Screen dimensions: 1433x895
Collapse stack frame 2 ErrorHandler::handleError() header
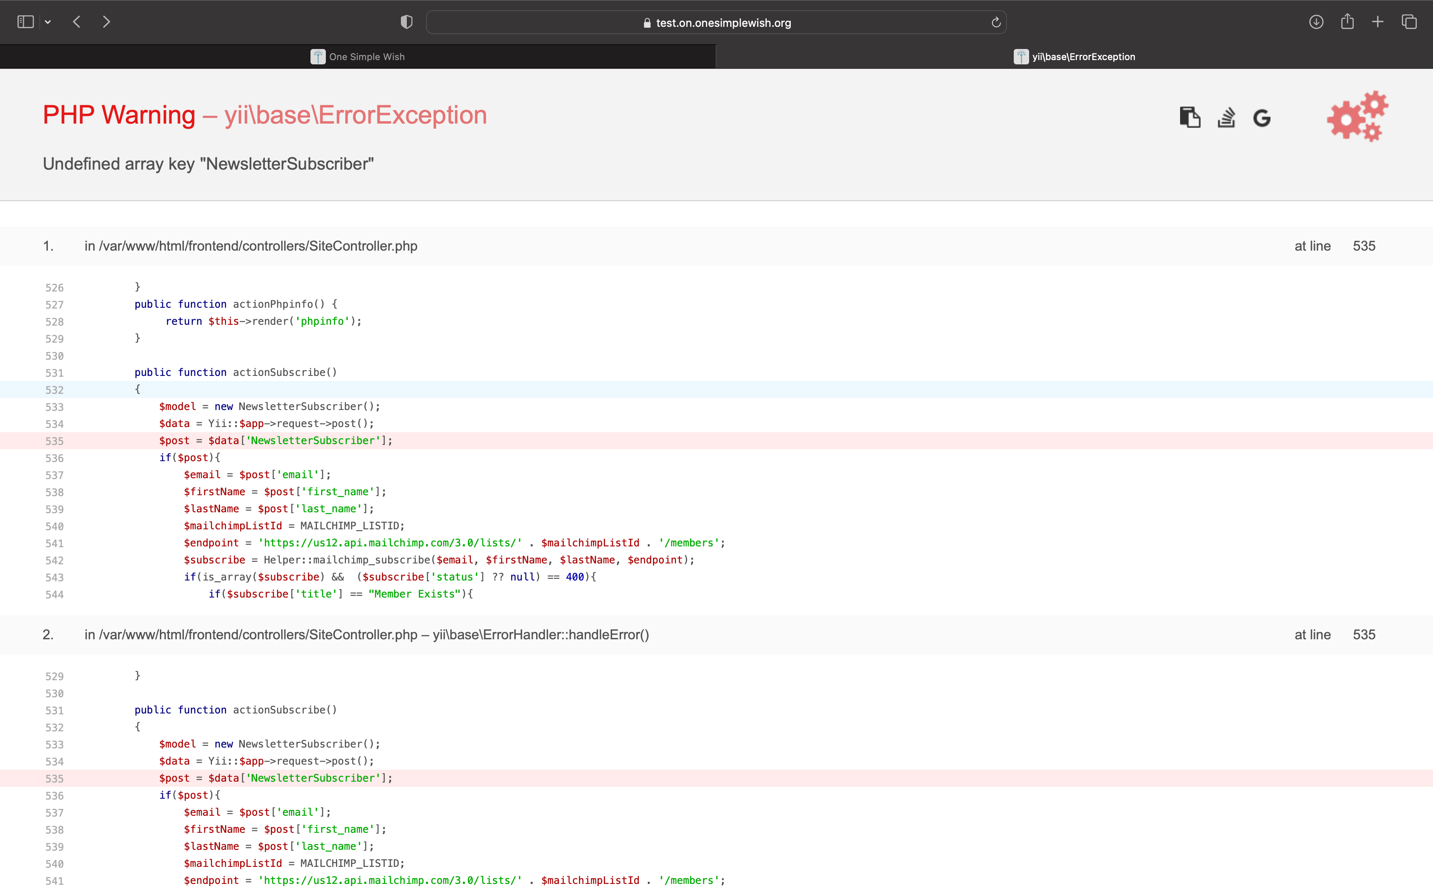[716, 635]
